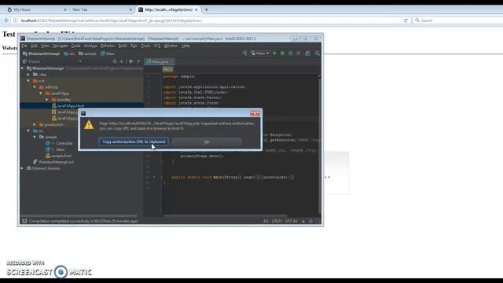The width and height of the screenshot is (503, 283).
Task: Expand the bundles folder arrow
Action: coord(47,100)
